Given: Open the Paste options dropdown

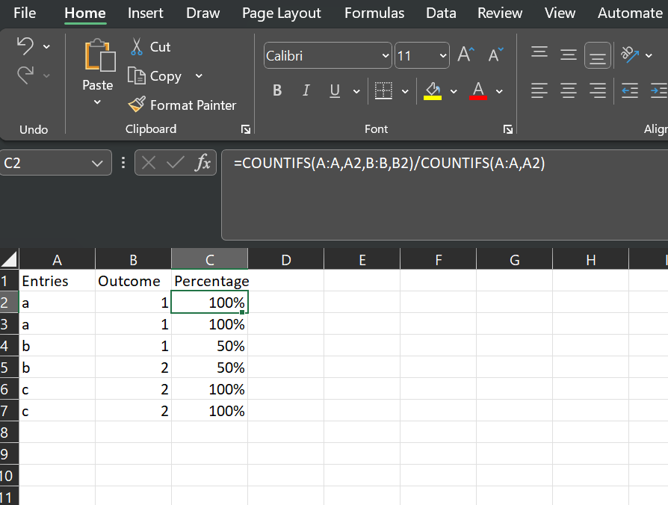Looking at the screenshot, I should point(98,102).
